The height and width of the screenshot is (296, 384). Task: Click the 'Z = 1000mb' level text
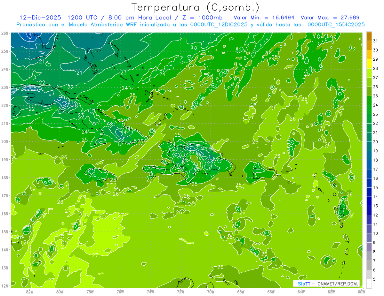click(201, 18)
